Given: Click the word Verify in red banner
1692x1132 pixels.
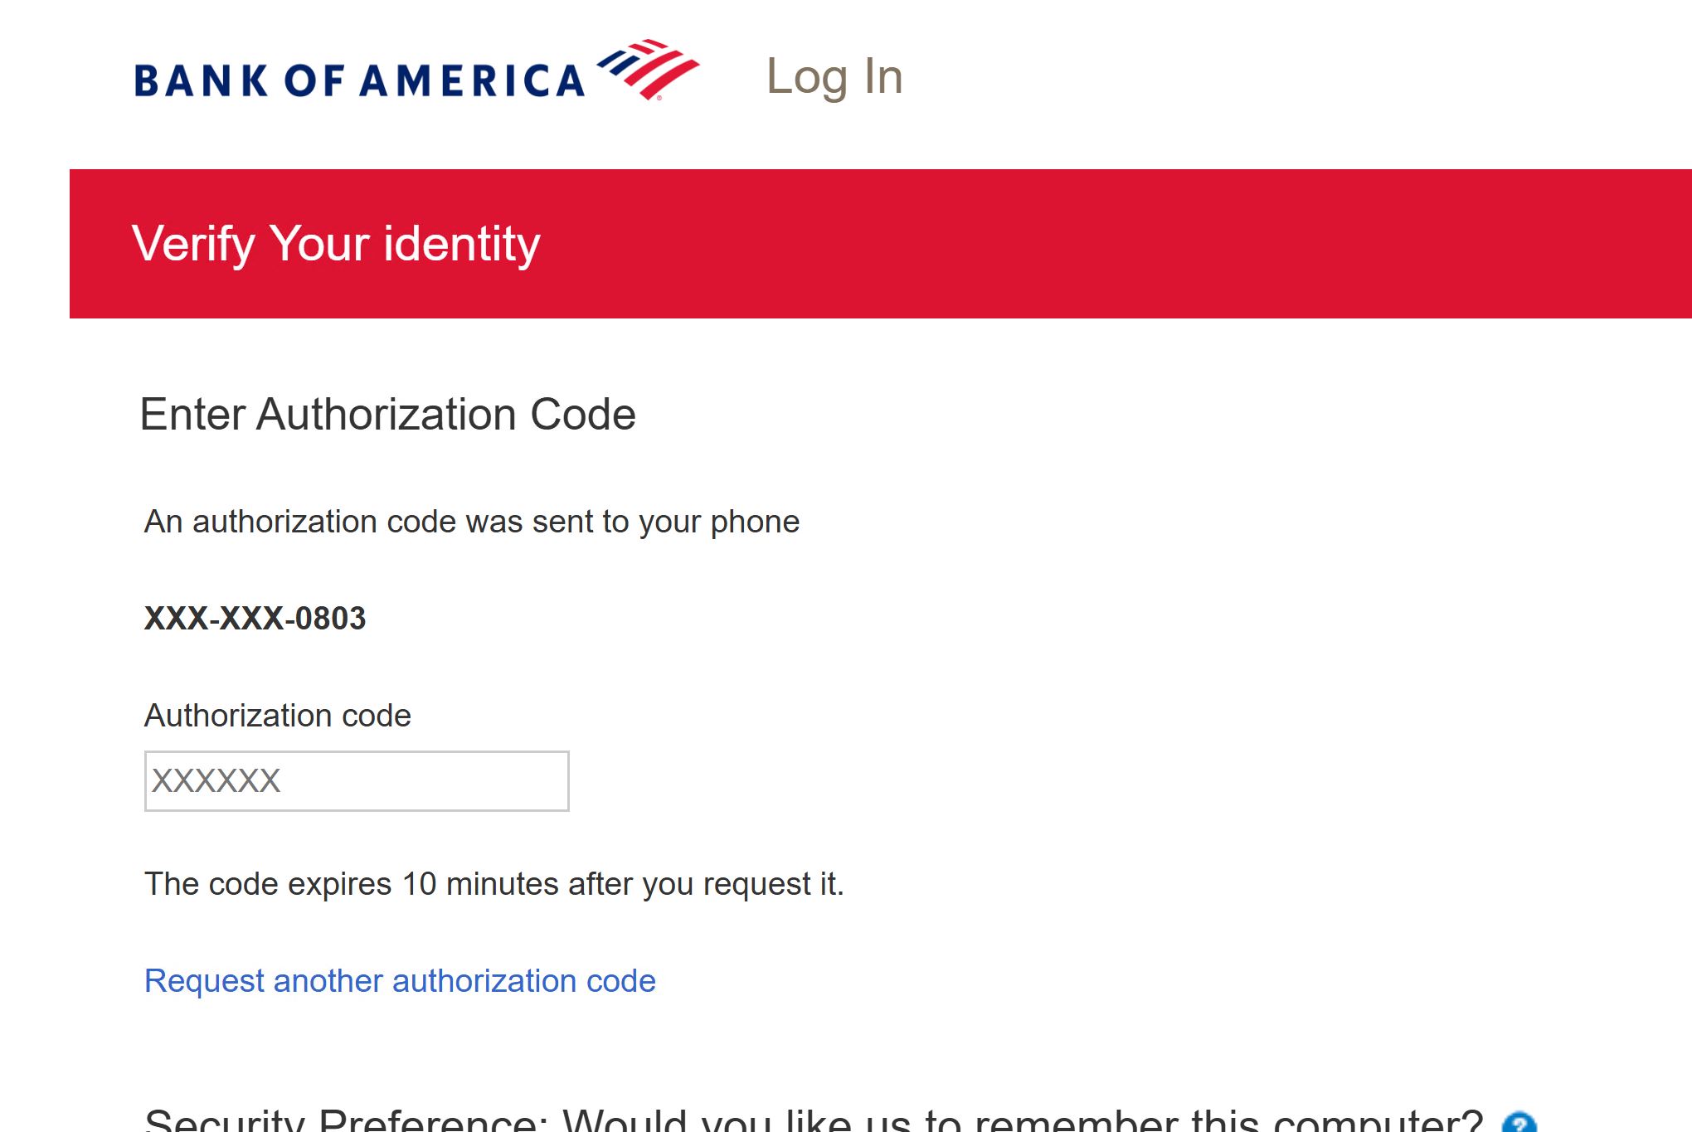Looking at the screenshot, I should 193,244.
